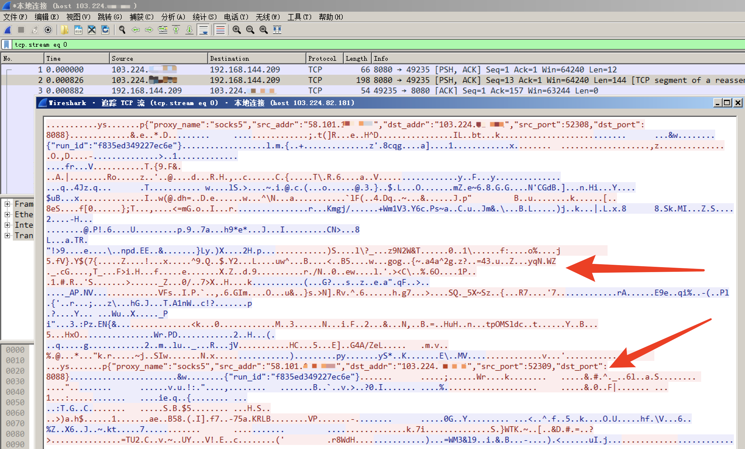Open the 统计(S) menu
Image resolution: width=745 pixels, height=449 pixels.
click(x=204, y=17)
